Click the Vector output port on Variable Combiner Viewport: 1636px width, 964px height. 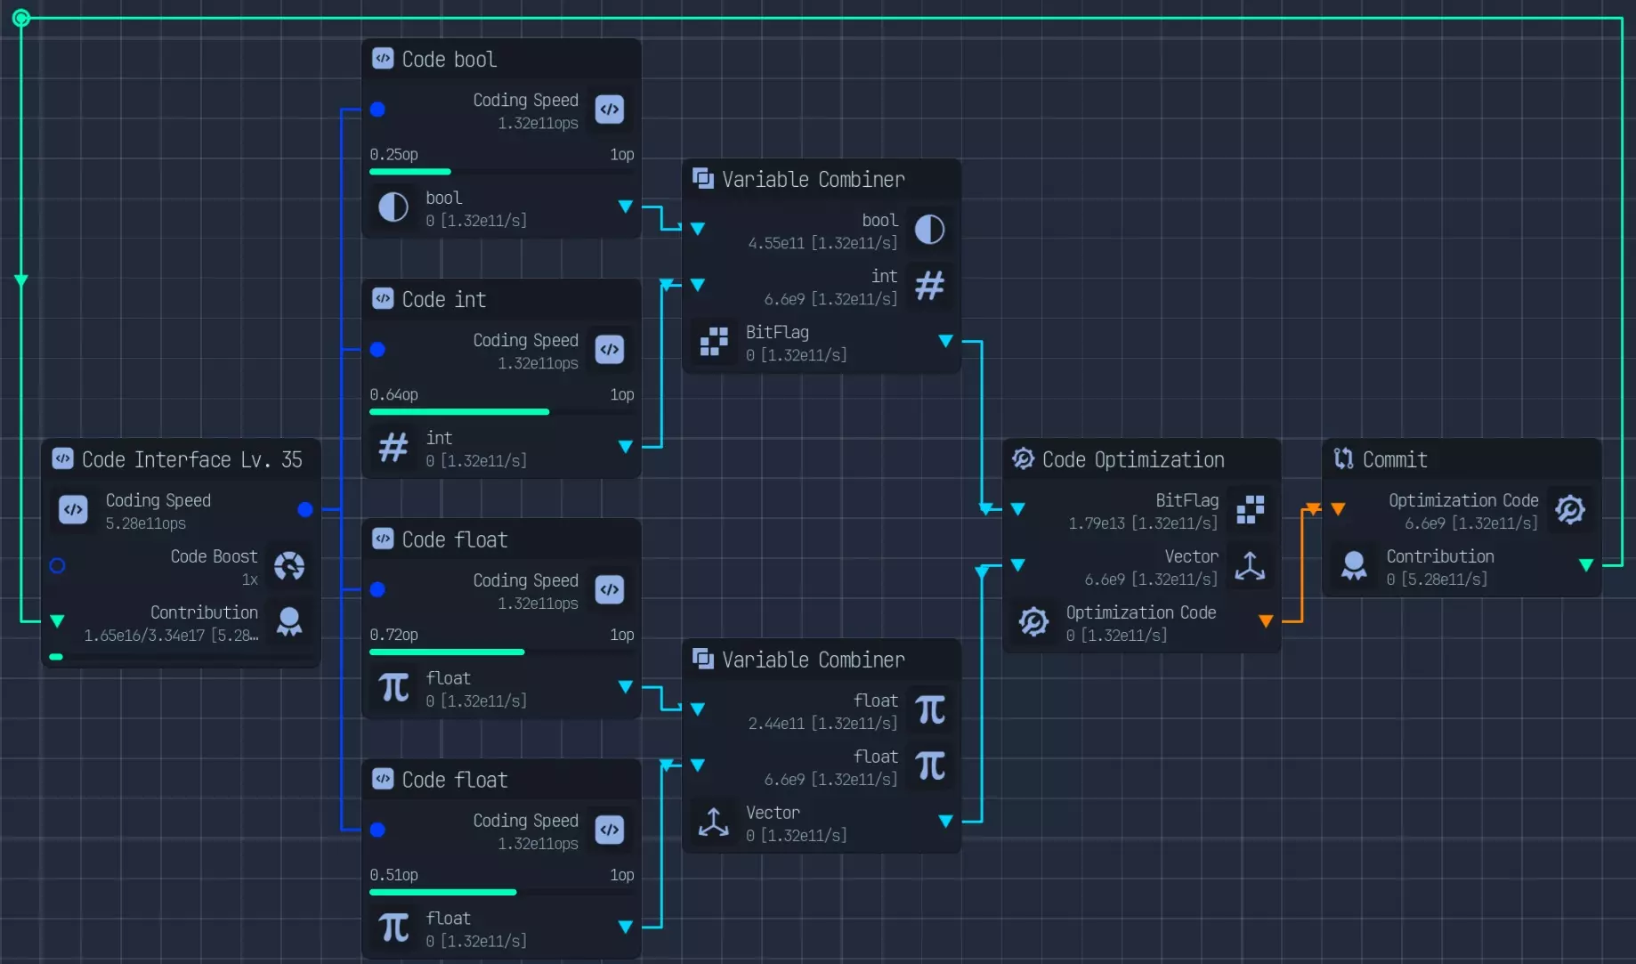(x=946, y=822)
